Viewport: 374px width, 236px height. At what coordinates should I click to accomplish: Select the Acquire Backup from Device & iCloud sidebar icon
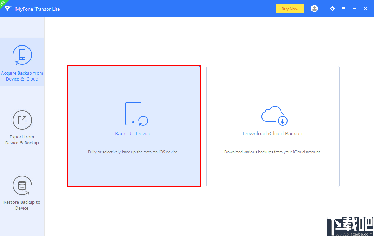22,54
